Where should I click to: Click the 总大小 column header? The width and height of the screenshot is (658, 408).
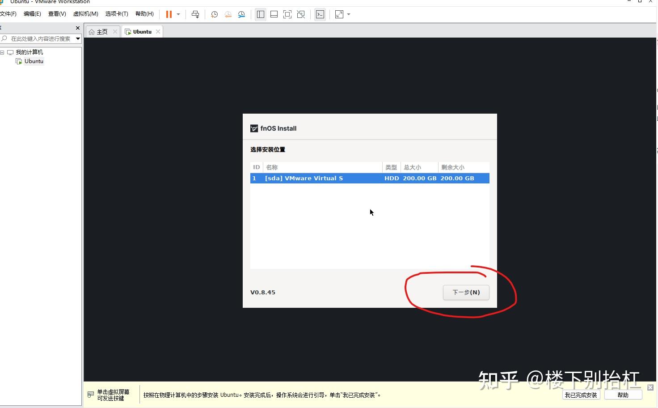419,167
